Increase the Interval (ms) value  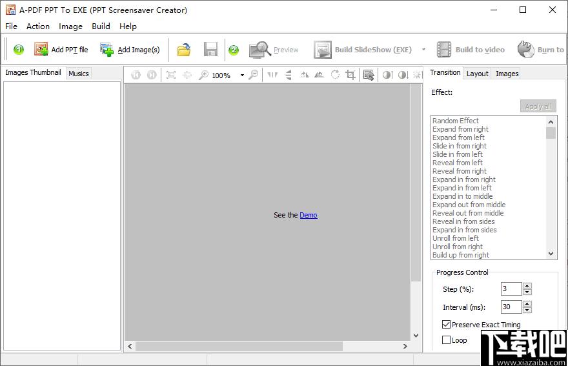(527, 303)
